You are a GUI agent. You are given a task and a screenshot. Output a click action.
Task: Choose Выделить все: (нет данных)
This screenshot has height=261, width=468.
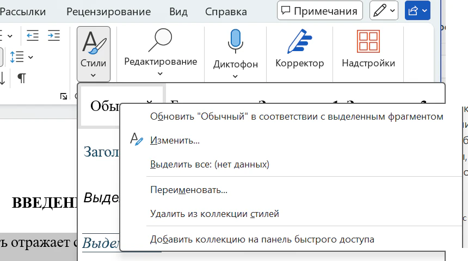coord(210,164)
